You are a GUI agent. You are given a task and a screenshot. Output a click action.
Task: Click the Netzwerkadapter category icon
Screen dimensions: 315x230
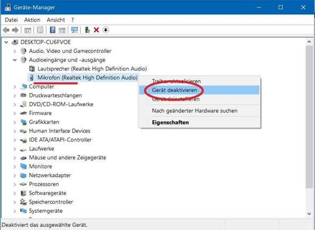point(23,175)
